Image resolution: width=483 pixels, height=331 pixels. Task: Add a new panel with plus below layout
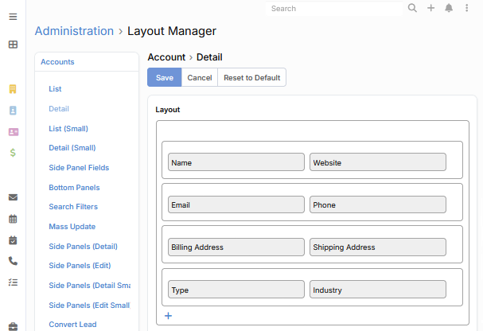tap(168, 316)
